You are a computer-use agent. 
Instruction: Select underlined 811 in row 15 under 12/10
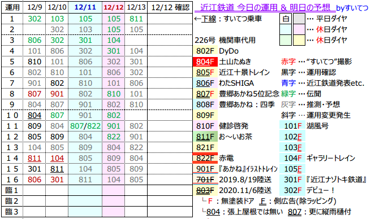pyautogui.click(x=57, y=169)
